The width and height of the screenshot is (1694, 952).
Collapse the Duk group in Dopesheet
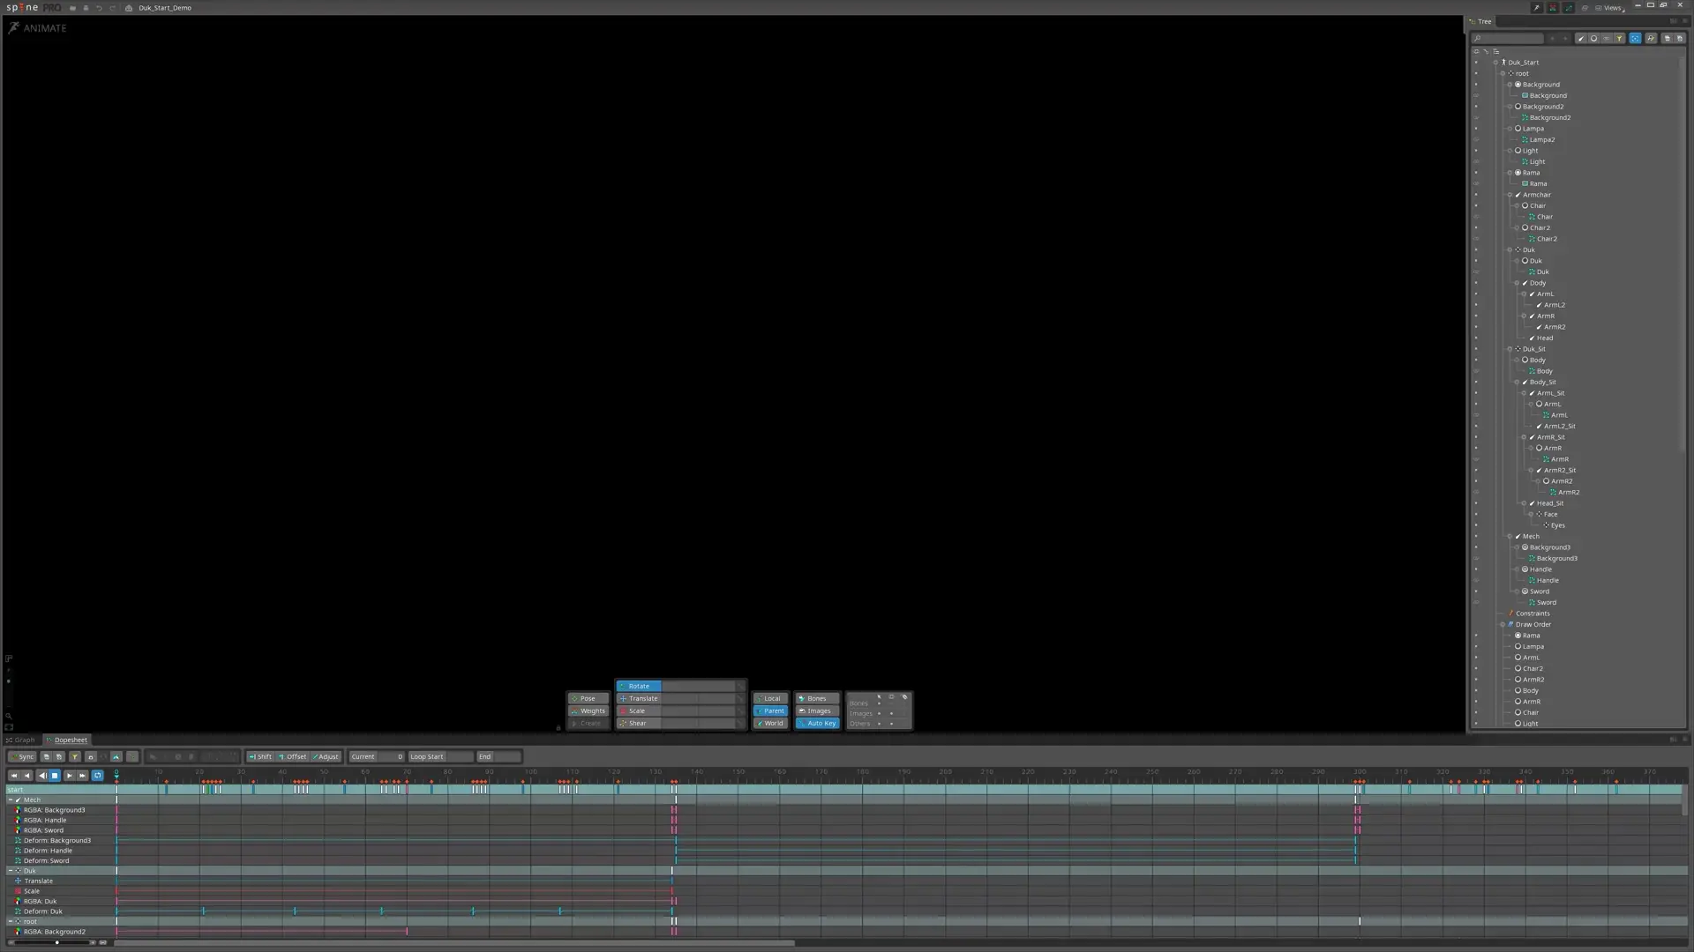point(11,871)
